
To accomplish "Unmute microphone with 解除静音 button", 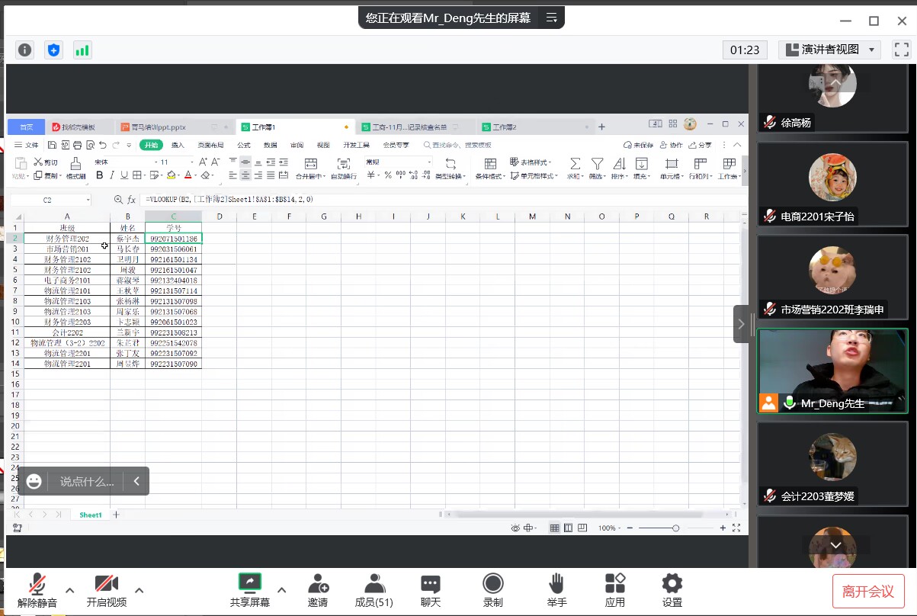I will 37,590.
